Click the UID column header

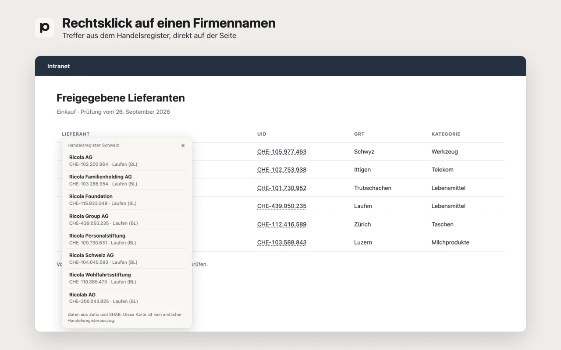262,134
